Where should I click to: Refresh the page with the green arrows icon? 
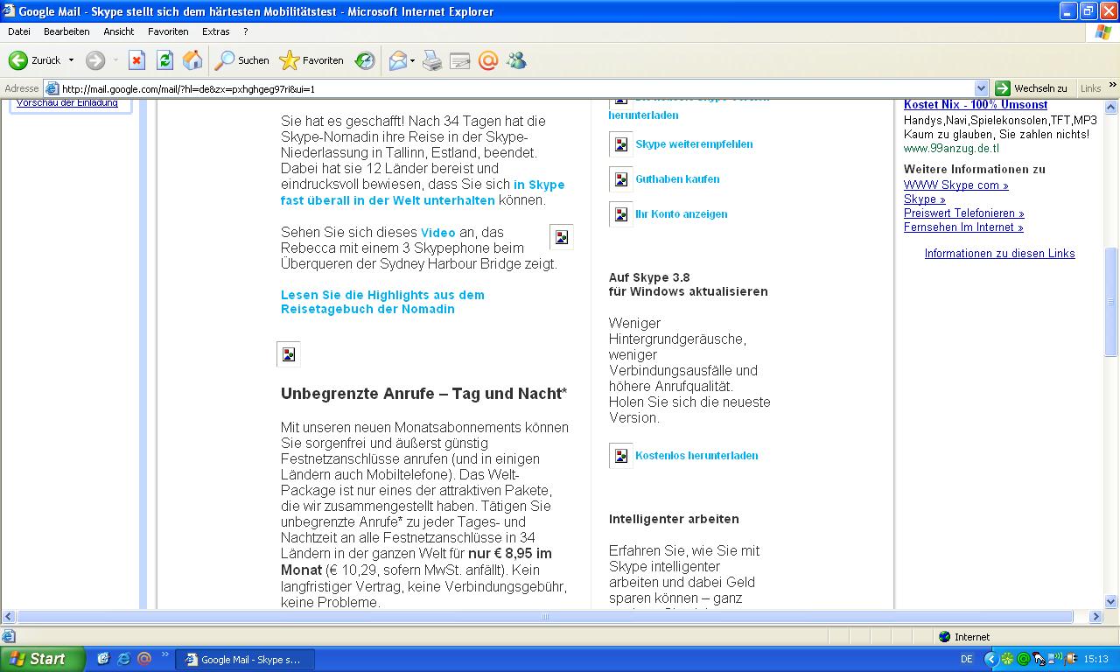(164, 60)
